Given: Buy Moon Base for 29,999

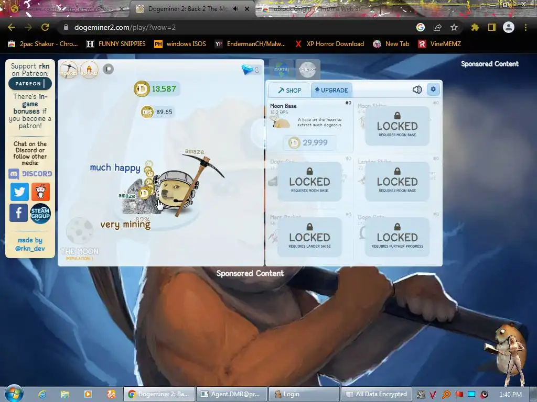Looking at the screenshot, I should point(309,142).
